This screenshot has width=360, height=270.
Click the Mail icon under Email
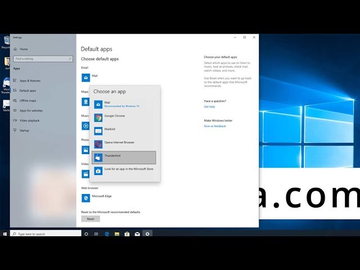point(85,78)
